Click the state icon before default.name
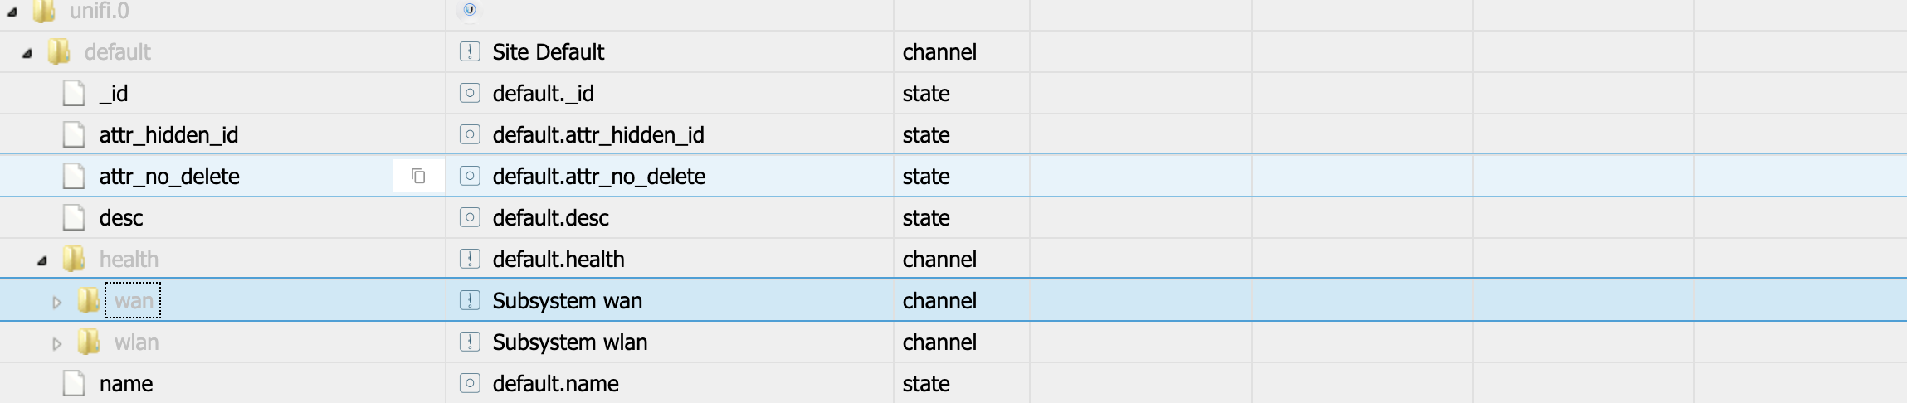Screen dimensions: 1907x403 (470, 383)
